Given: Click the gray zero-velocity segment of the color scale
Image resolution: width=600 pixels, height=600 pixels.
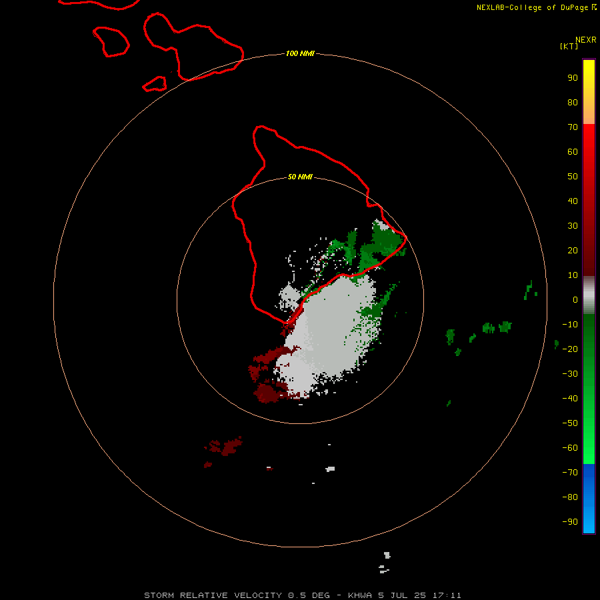Looking at the screenshot, I should click(589, 295).
